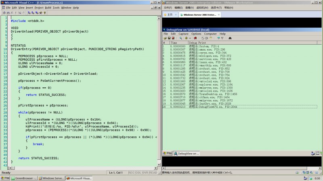Open the Options menu in DebugView

(196, 34)
